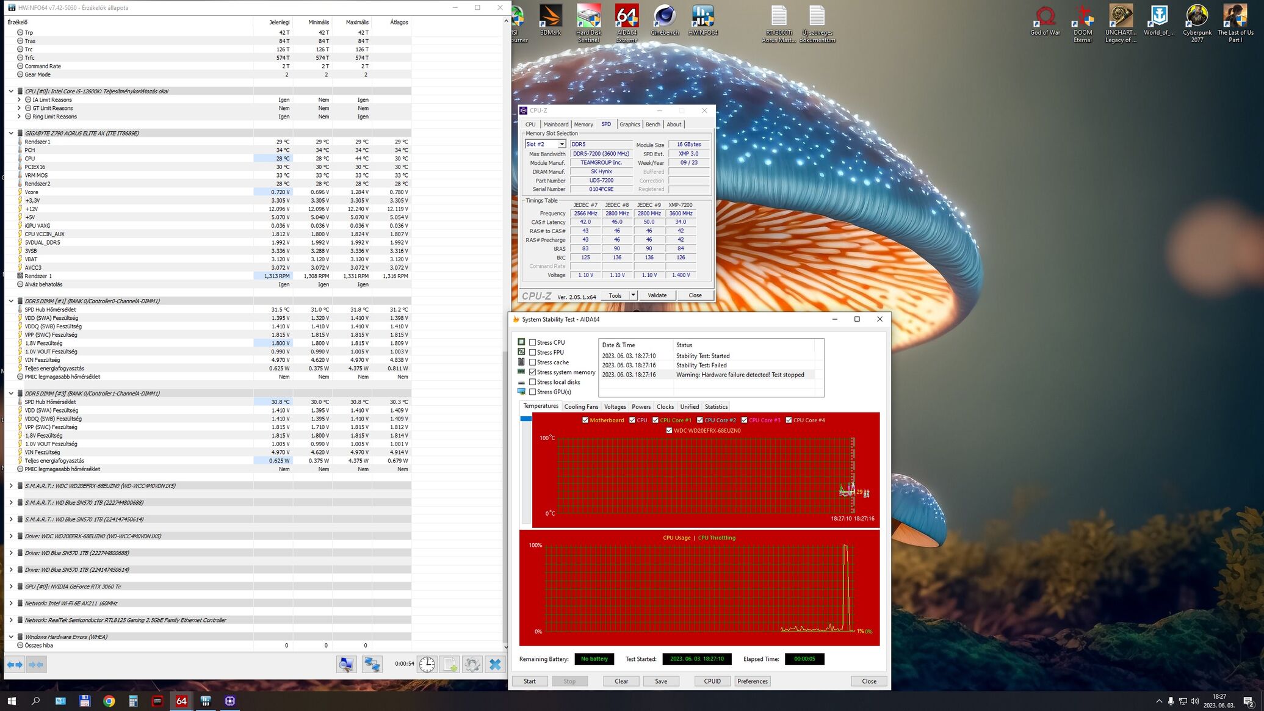Click AIDA64 CPUID button
The image size is (1264, 711).
click(712, 681)
